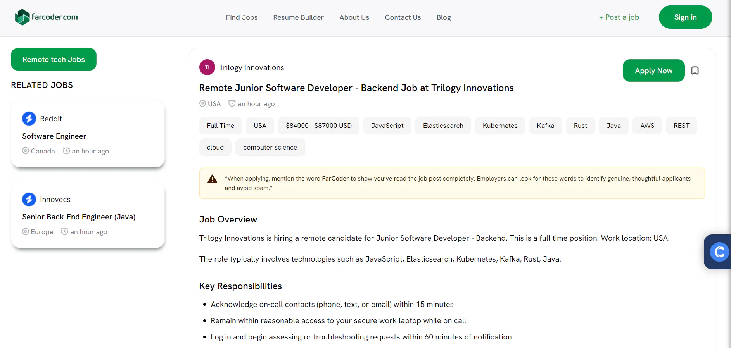731x348 pixels.
Task: Click the Remote tech Jobs button
Action: [x=54, y=59]
